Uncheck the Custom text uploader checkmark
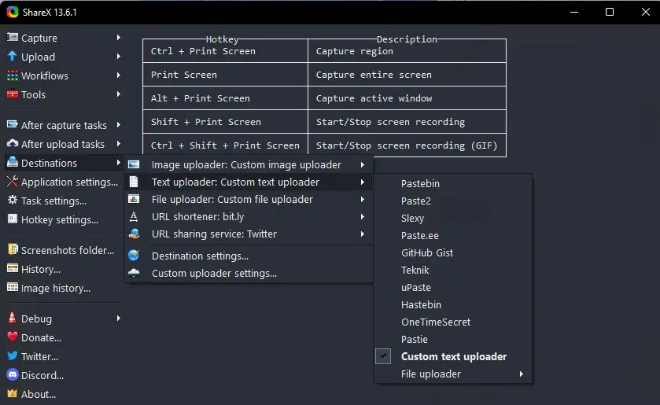The height and width of the screenshot is (405, 660). click(383, 356)
